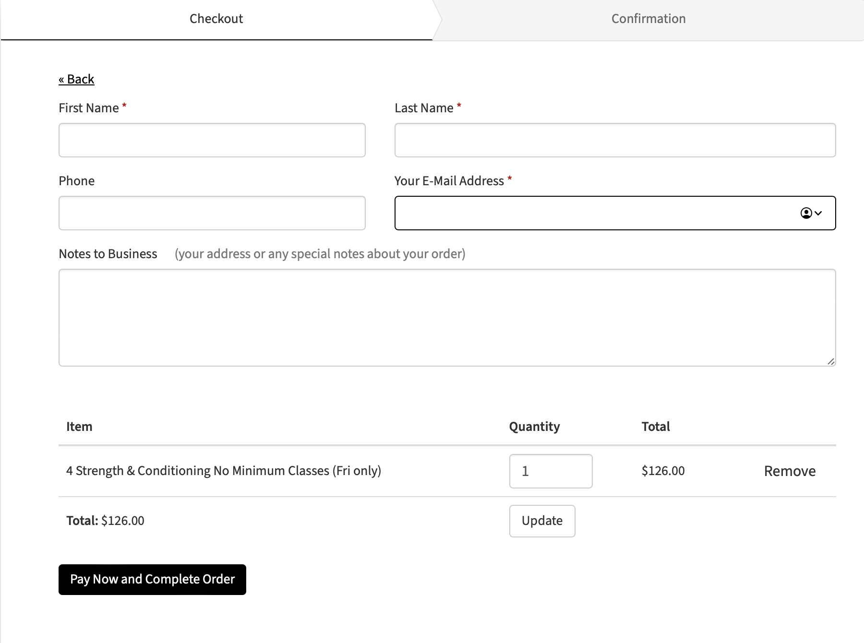Click the First Name label
The height and width of the screenshot is (643, 864).
click(x=89, y=108)
